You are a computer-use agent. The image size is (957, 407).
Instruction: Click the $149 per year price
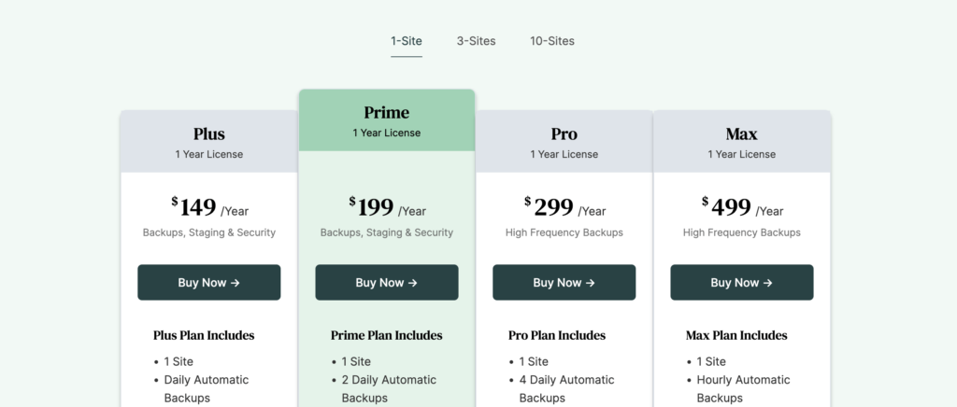(209, 207)
